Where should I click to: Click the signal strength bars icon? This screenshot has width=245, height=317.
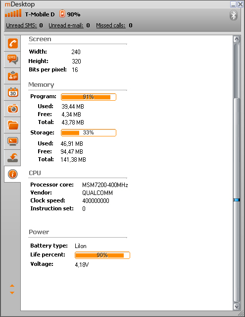click(x=13, y=13)
